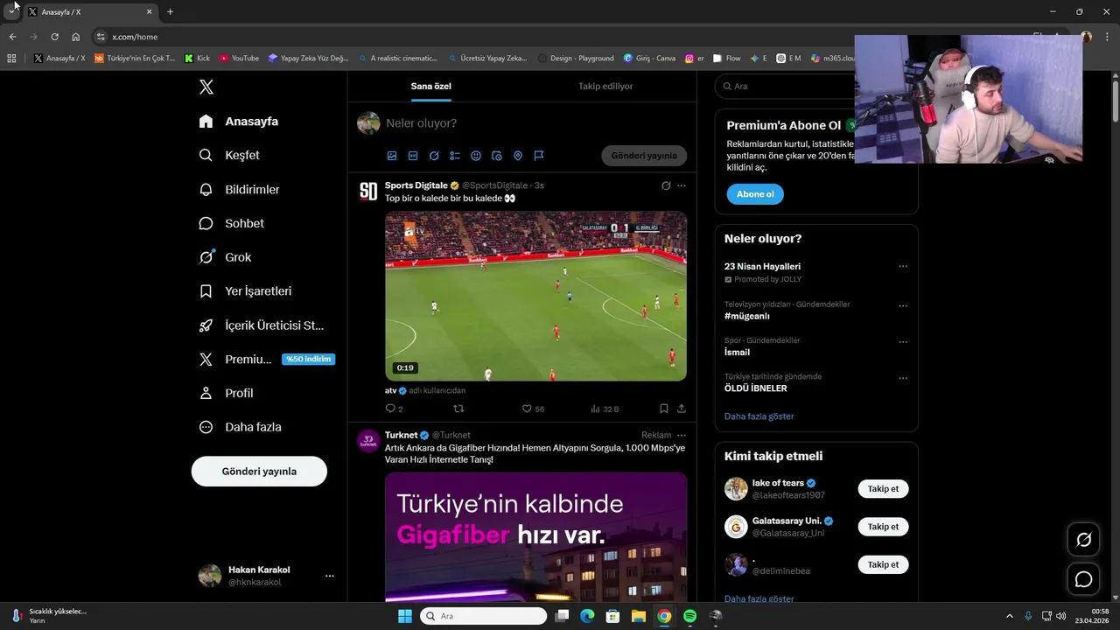Click the flag icon in composer

(539, 156)
